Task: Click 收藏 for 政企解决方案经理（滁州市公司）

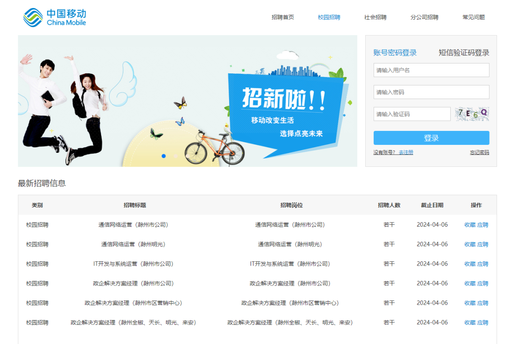Action: 469,284
